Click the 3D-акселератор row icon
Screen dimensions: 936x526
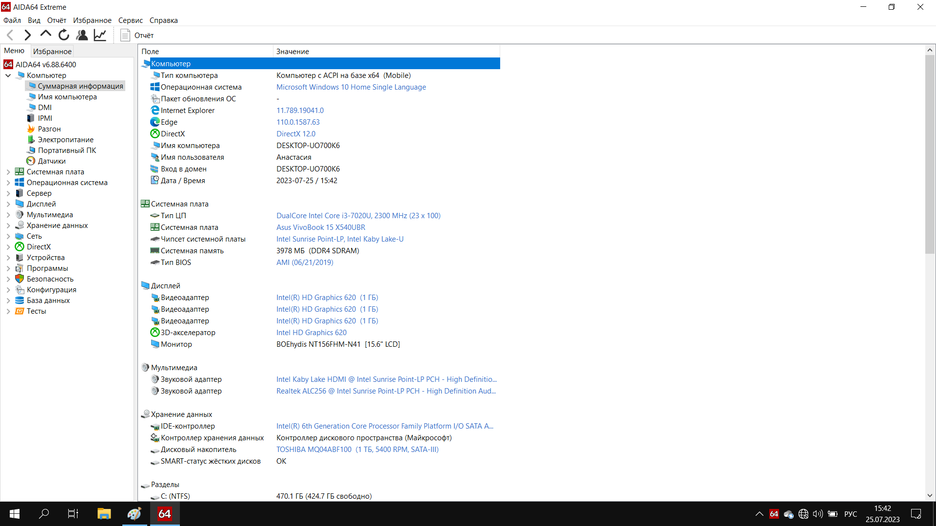[155, 333]
